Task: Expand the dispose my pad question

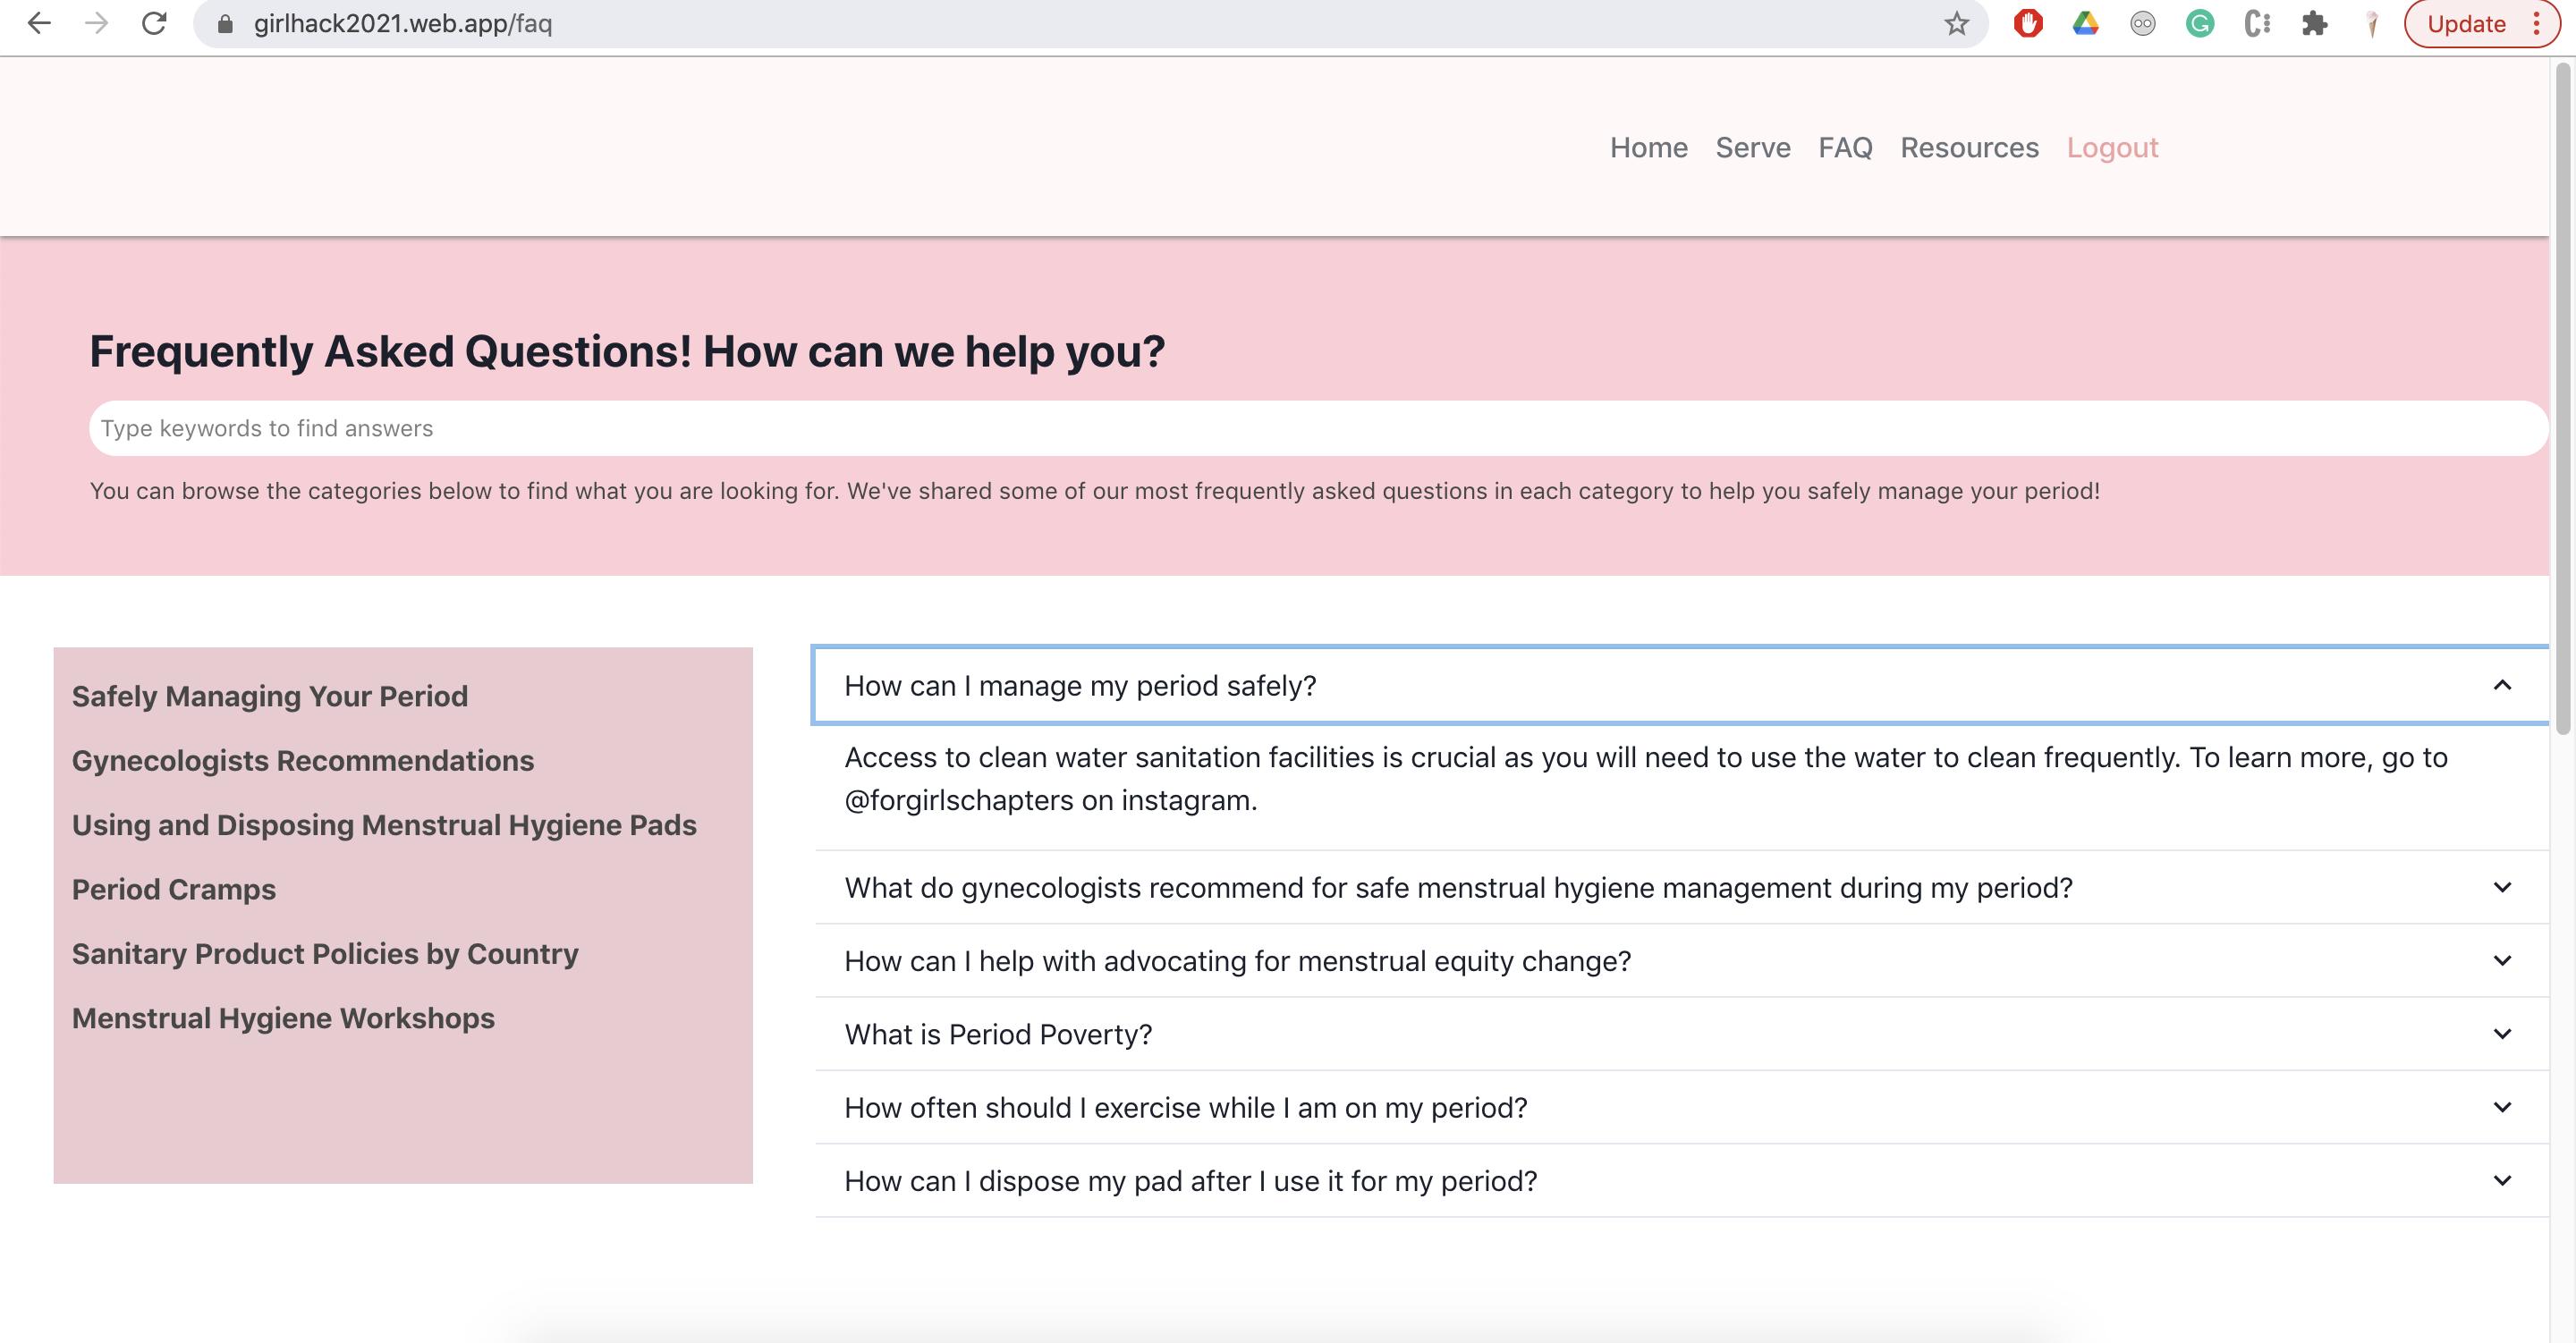Action: point(2501,1180)
